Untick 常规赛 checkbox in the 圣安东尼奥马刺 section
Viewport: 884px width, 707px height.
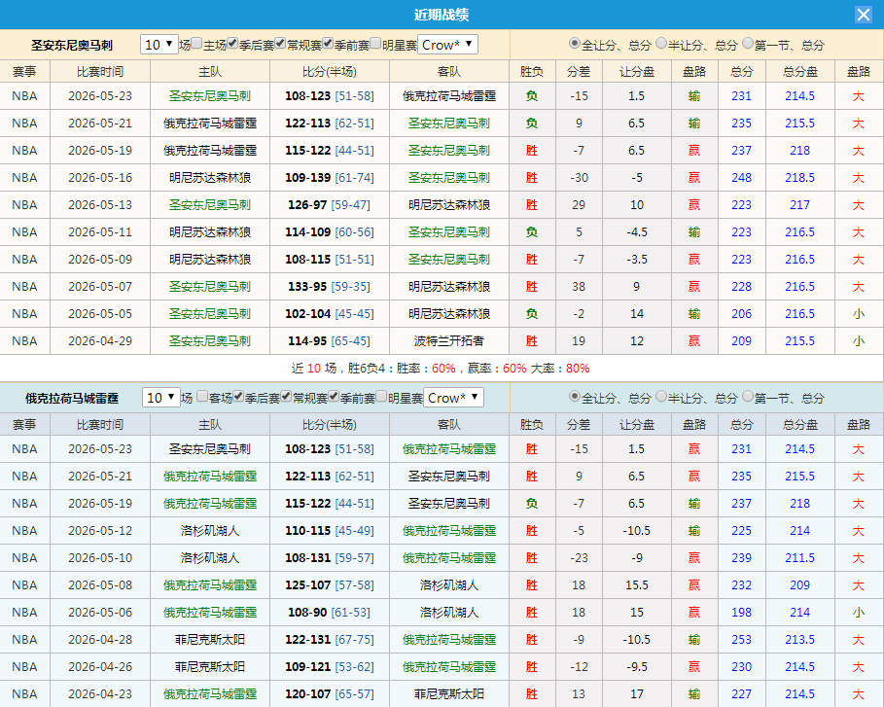coord(280,44)
